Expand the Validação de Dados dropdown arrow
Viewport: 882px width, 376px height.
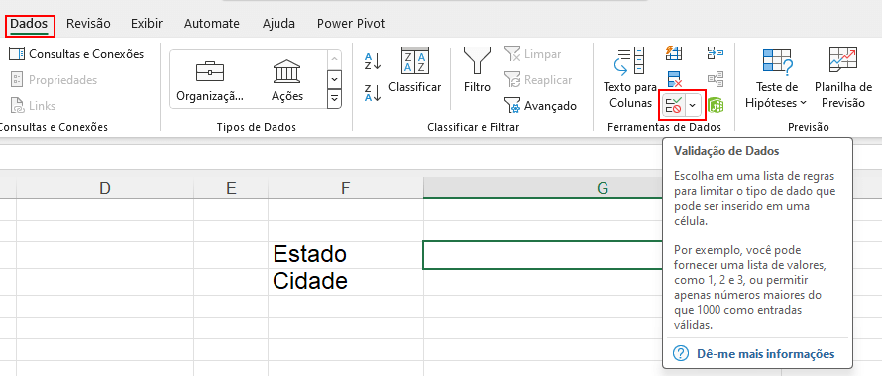coord(694,105)
